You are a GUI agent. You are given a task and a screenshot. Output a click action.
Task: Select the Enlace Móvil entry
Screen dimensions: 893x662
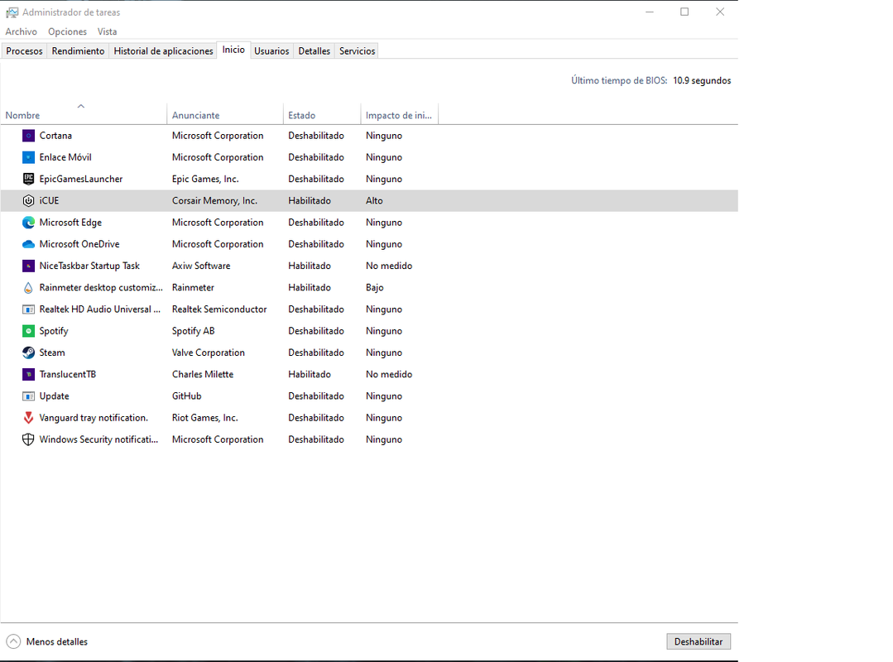pos(65,157)
